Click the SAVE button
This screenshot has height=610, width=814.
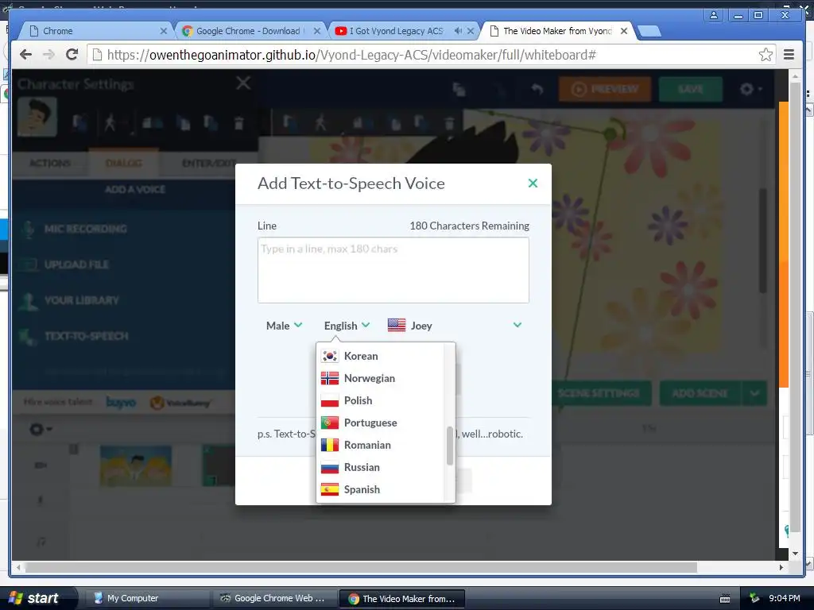pyautogui.click(x=691, y=89)
